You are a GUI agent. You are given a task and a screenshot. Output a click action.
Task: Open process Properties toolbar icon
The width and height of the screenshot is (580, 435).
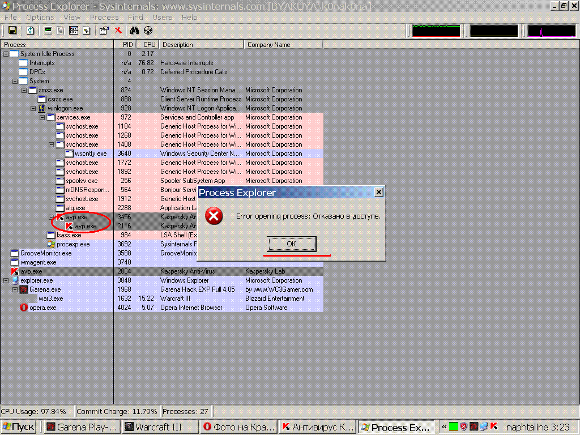104,31
